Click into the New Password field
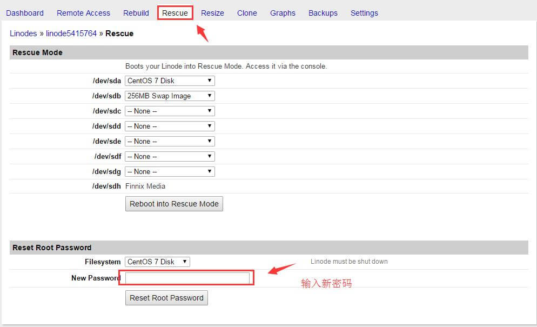537x327 pixels. [187, 278]
